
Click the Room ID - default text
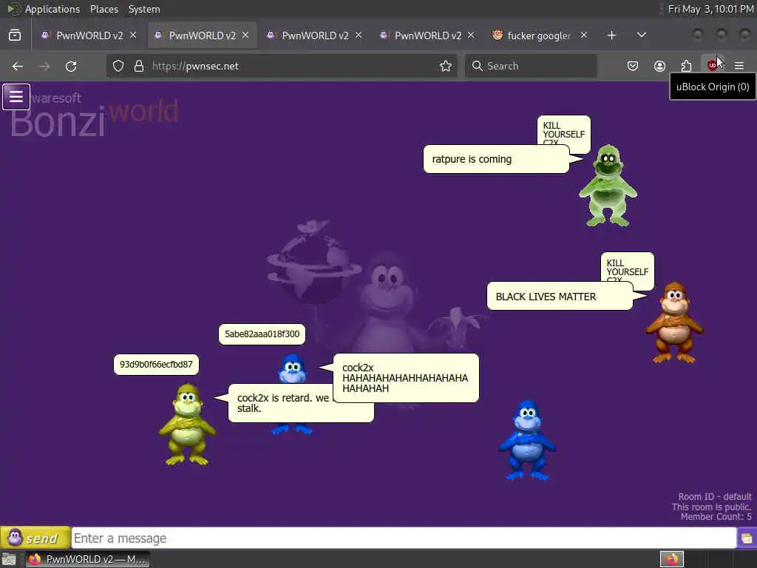coord(715,496)
